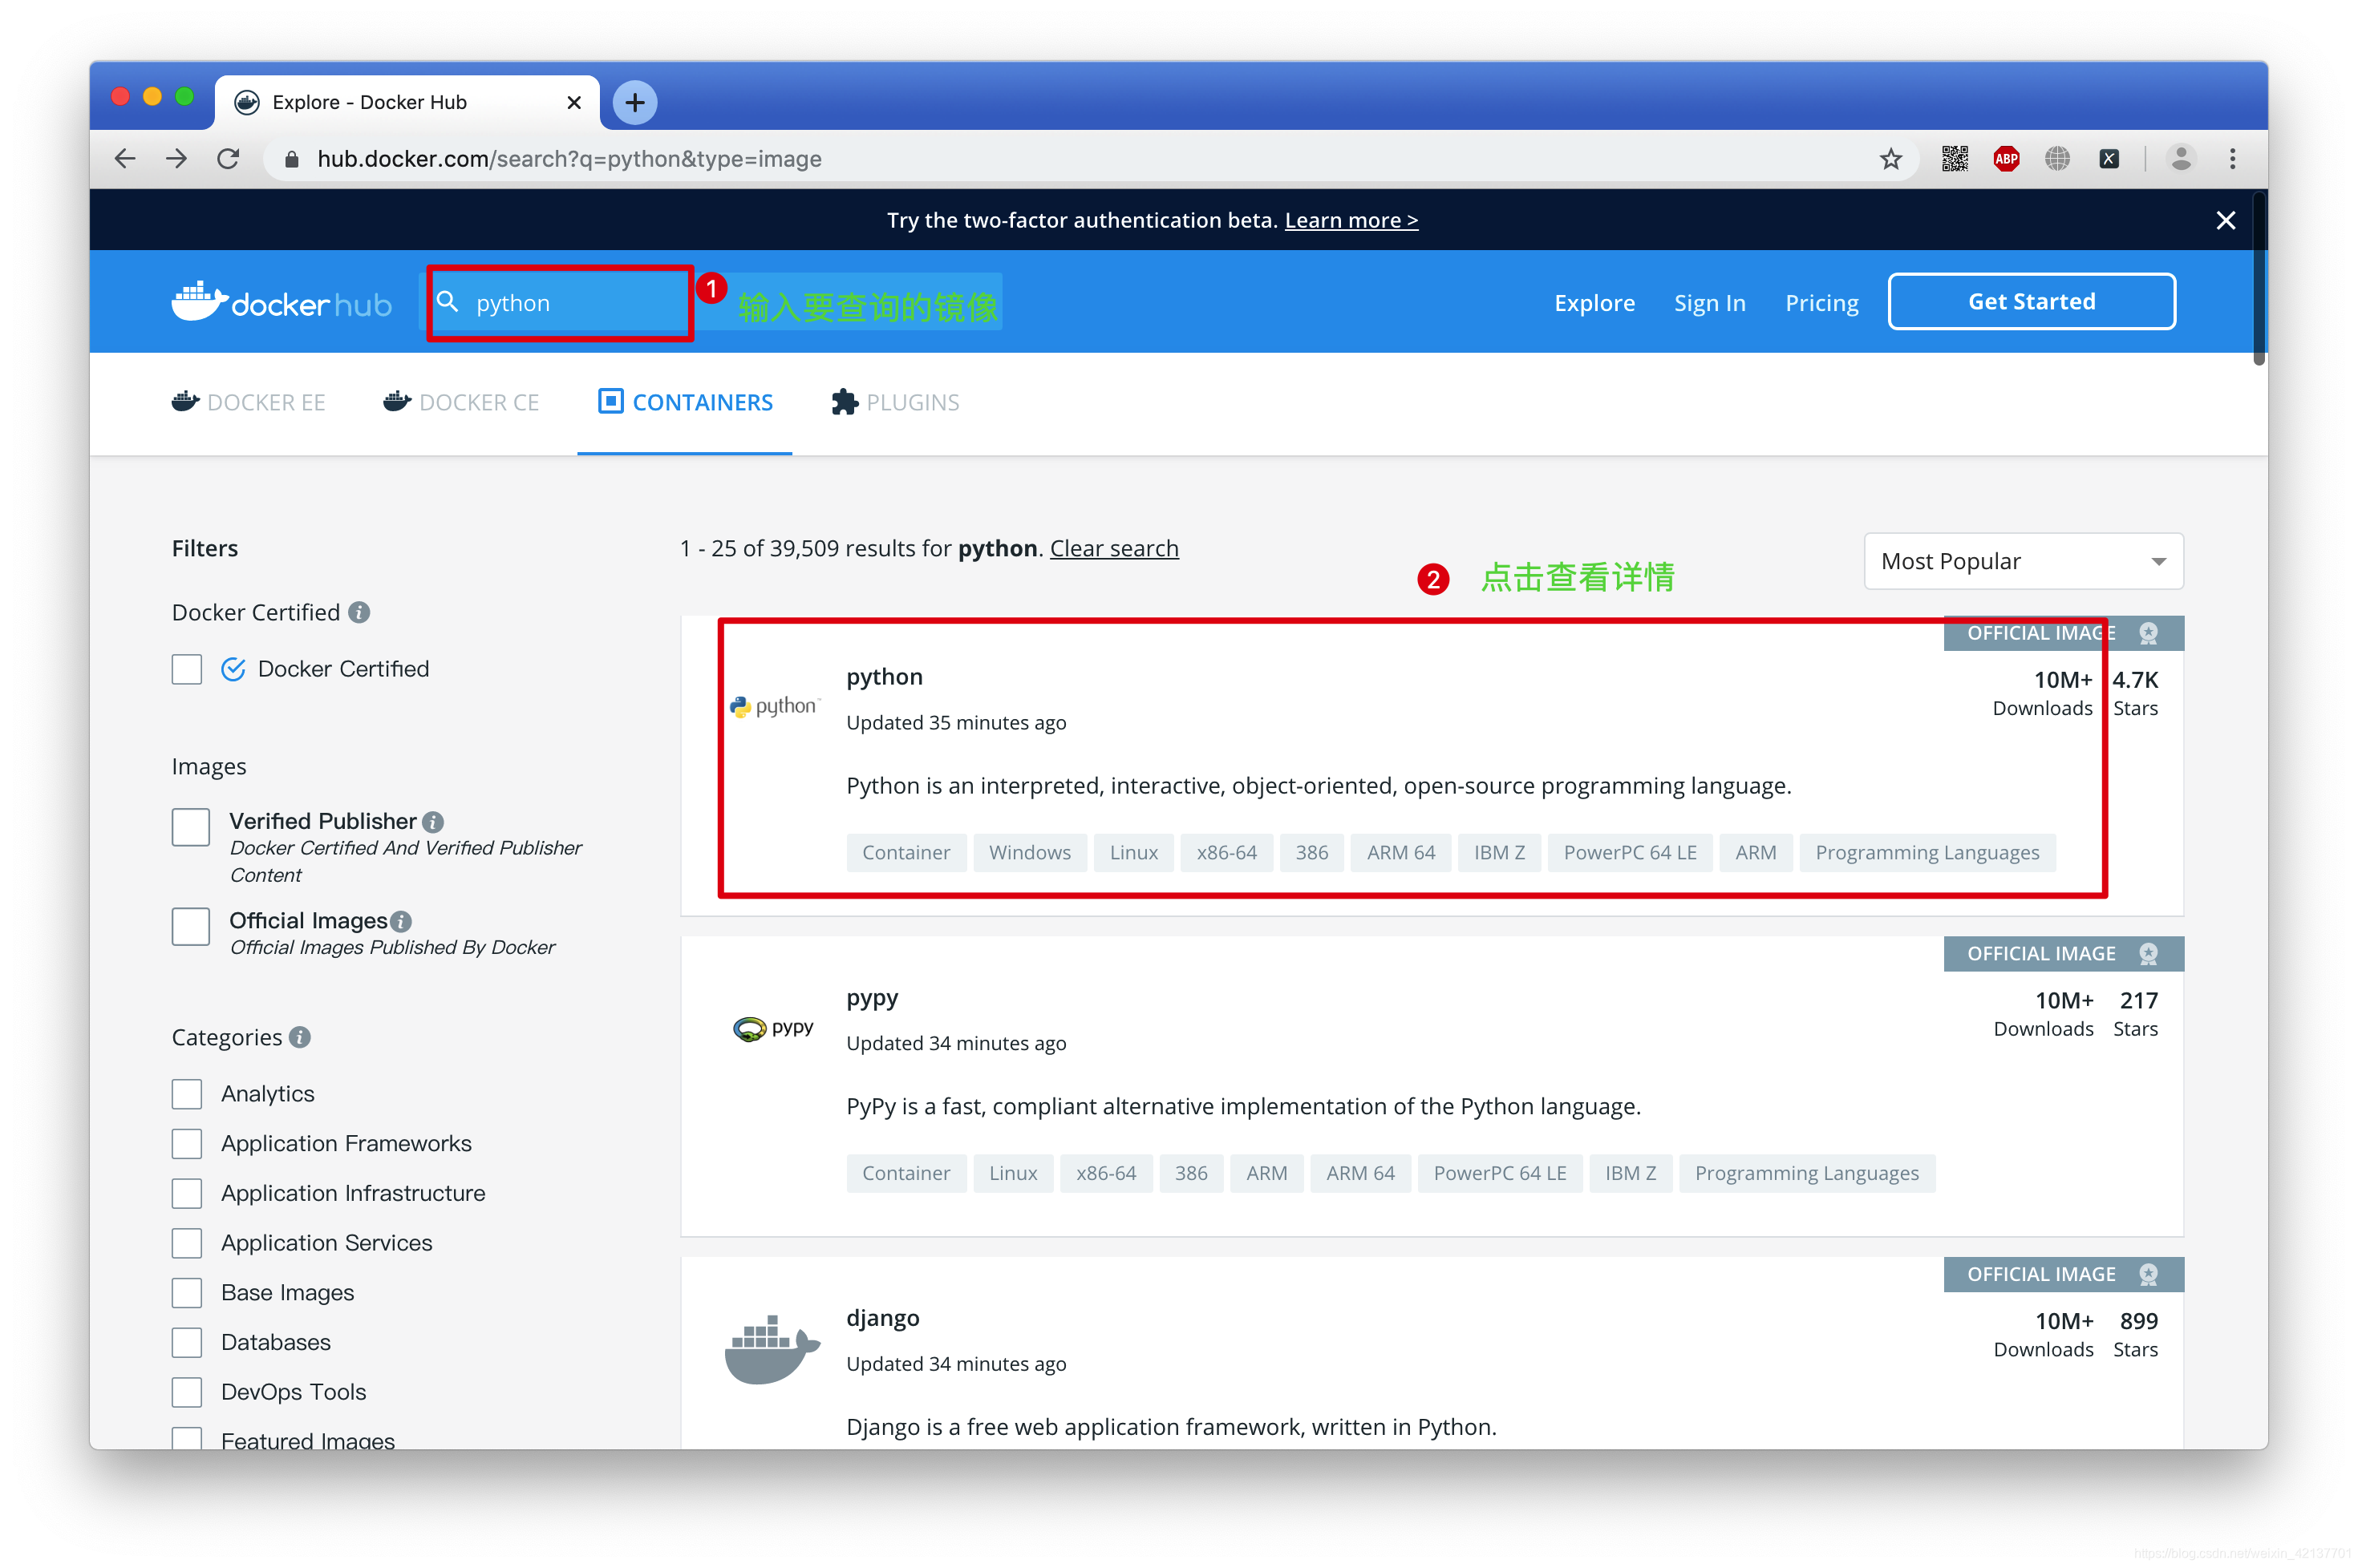Open the DOCKER CE tab
Screen dimensions: 2358x1568
click(460, 402)
